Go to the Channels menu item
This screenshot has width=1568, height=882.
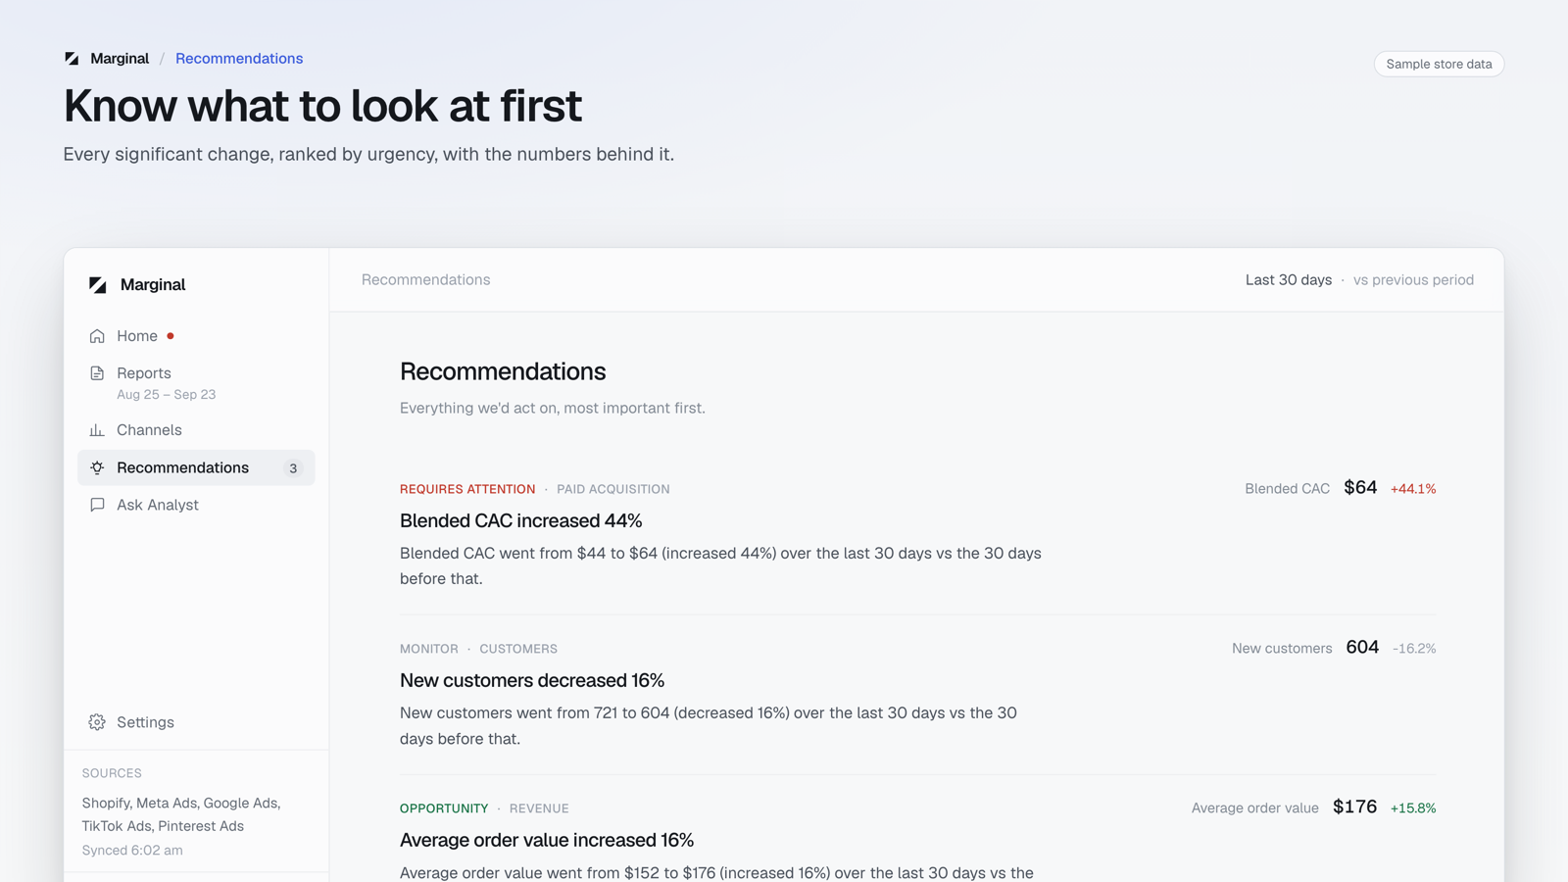point(196,430)
